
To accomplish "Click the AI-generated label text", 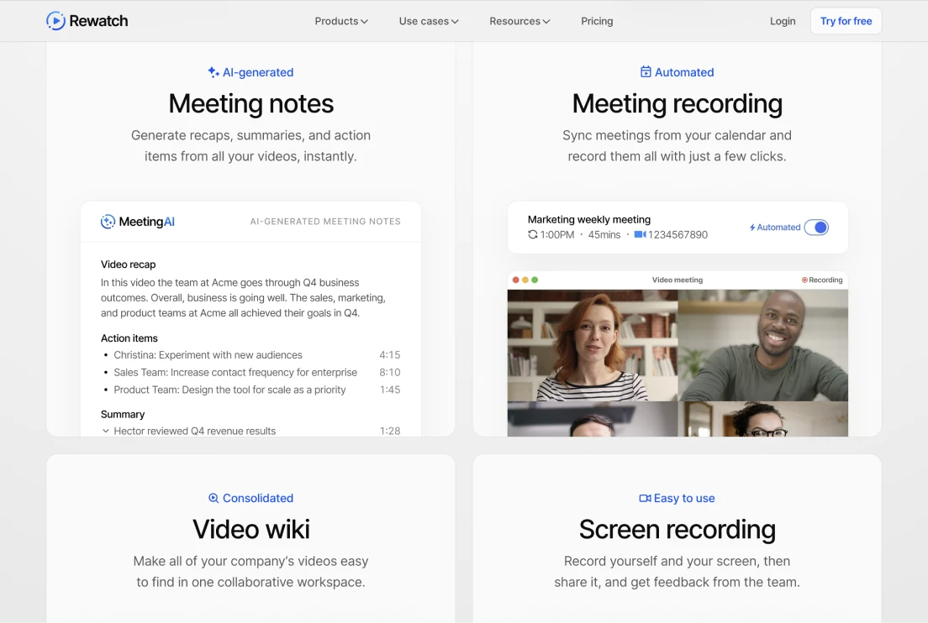I will 258,72.
